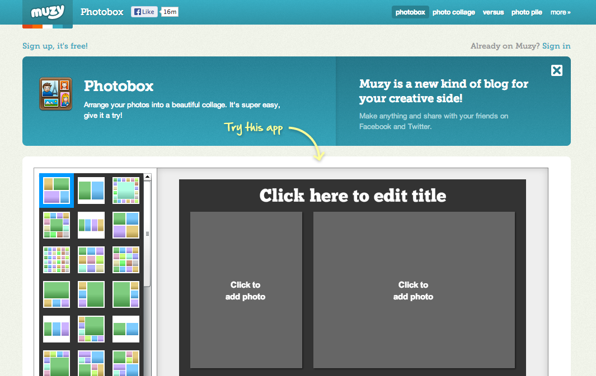Select layout with large left, three small right
The image size is (596, 376).
tap(126, 294)
